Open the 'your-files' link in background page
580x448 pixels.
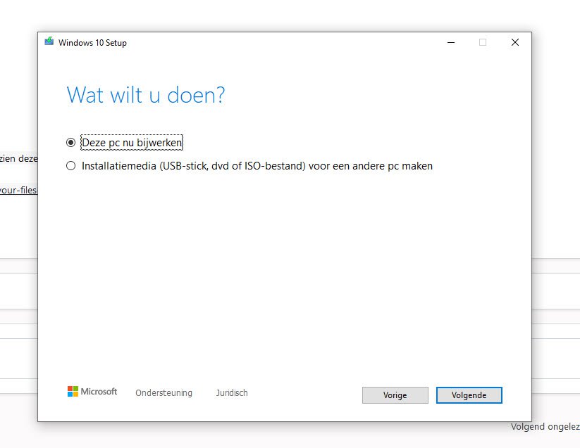18,190
